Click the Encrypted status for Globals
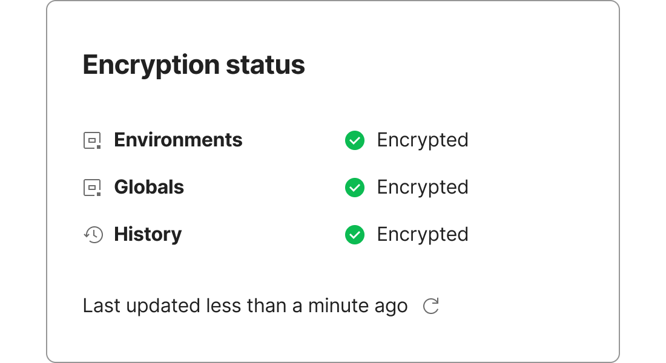 tap(423, 187)
